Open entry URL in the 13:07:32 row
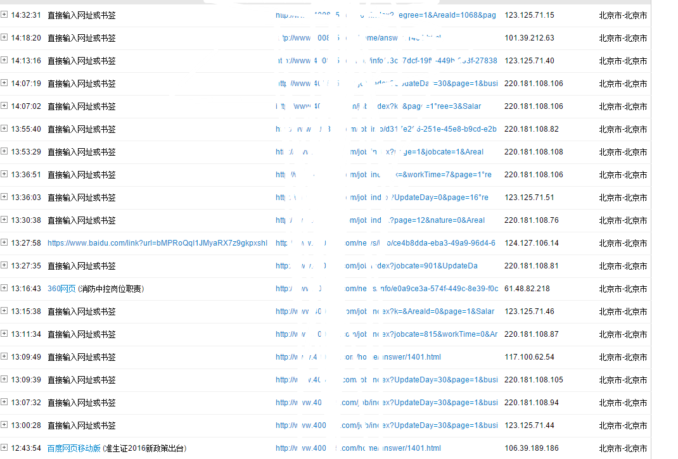 coord(387,403)
